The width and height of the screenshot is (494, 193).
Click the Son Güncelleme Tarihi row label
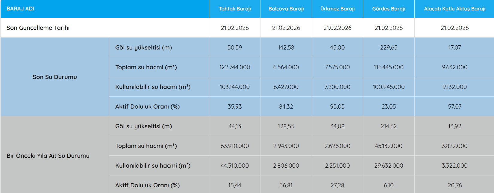(x=38, y=28)
